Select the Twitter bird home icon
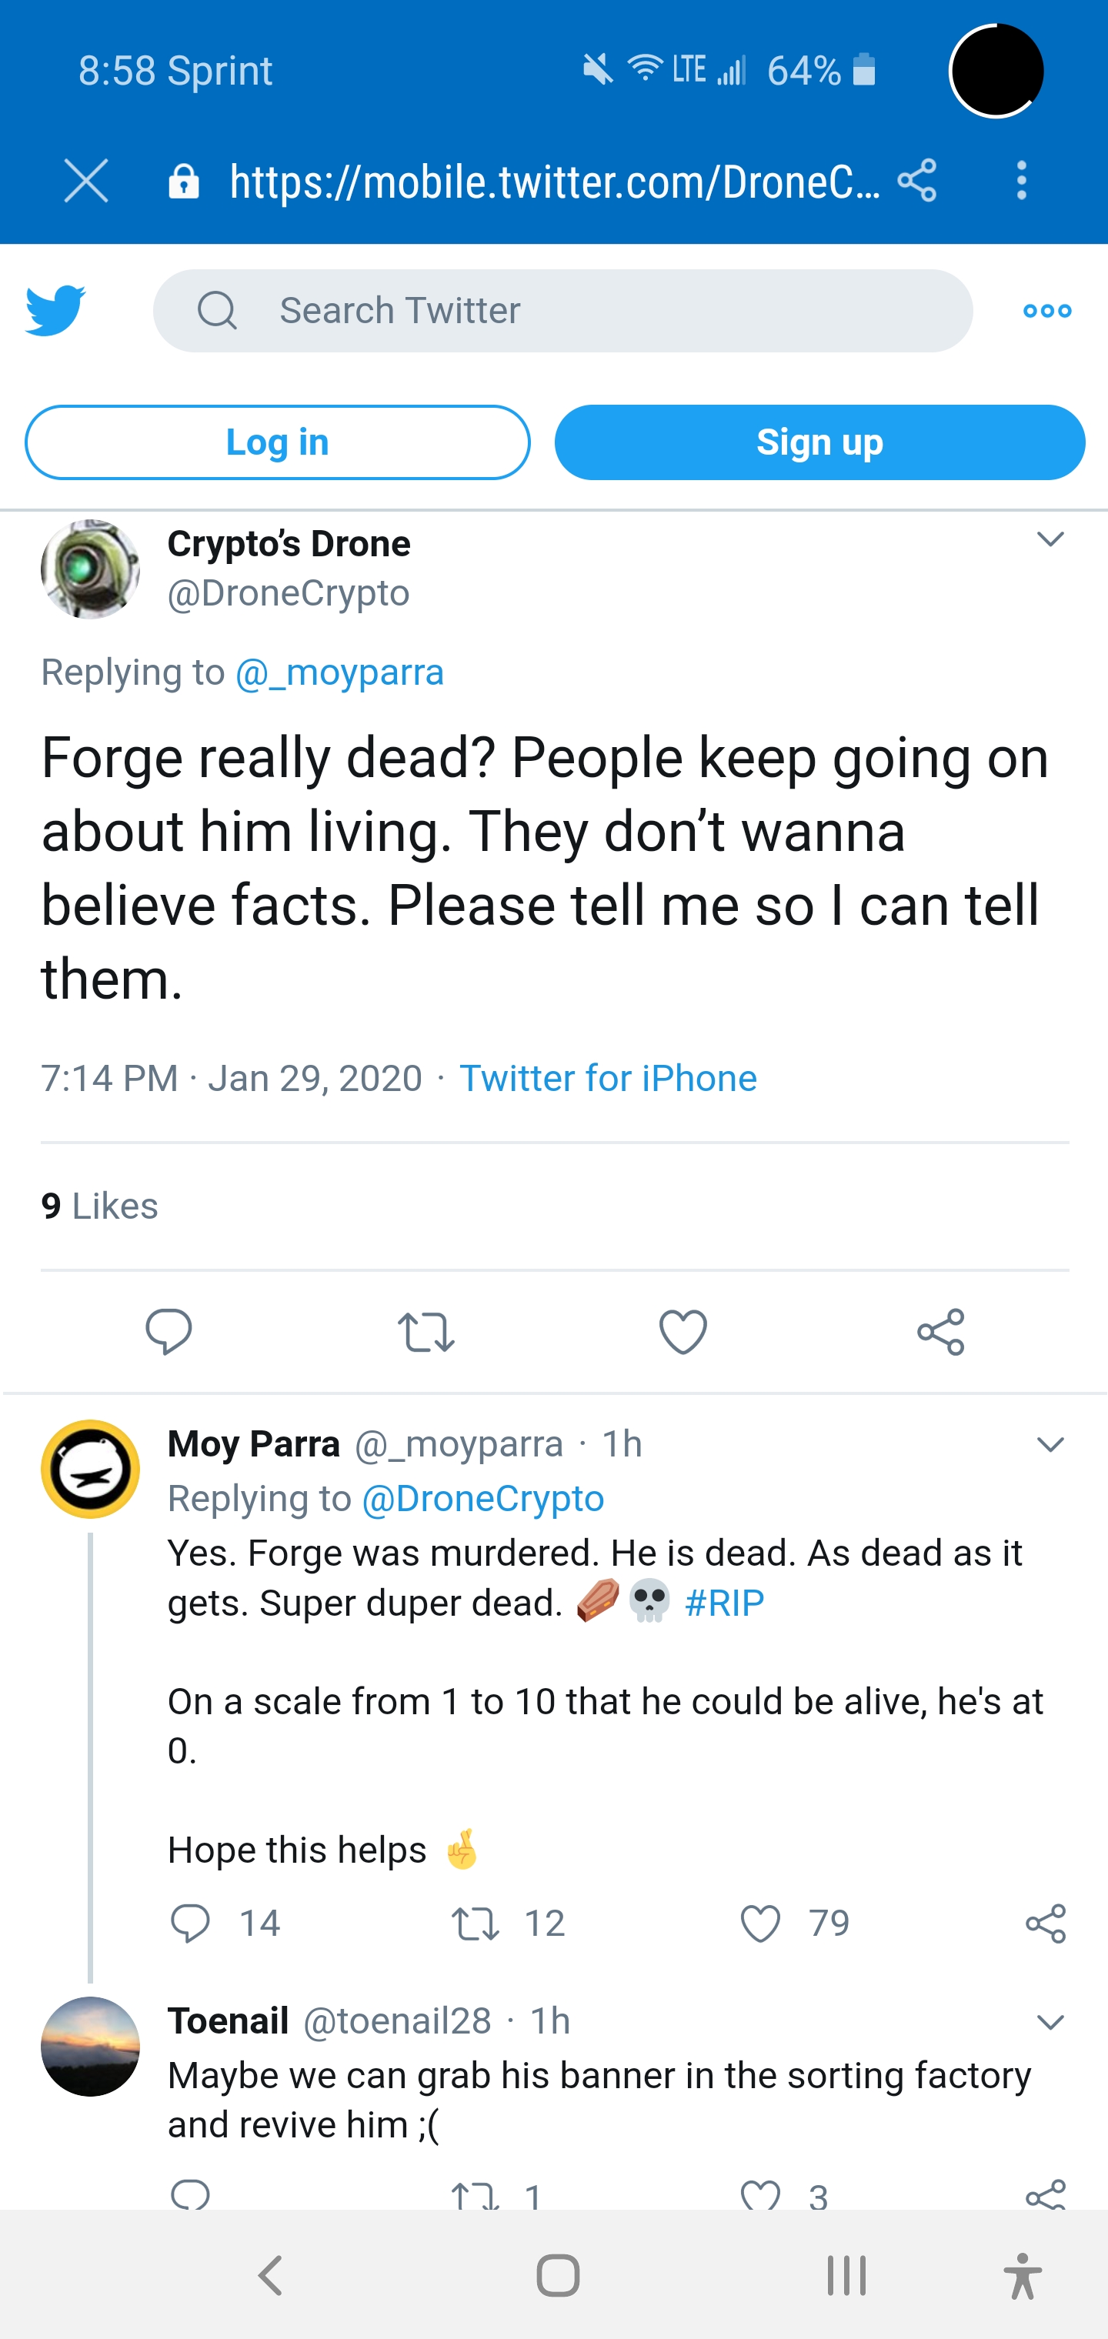Screen dimensions: 1108x2339 (56, 309)
